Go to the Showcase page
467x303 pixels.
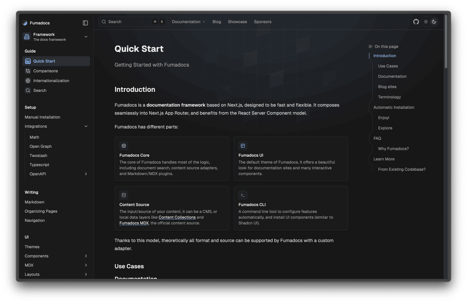coord(237,22)
